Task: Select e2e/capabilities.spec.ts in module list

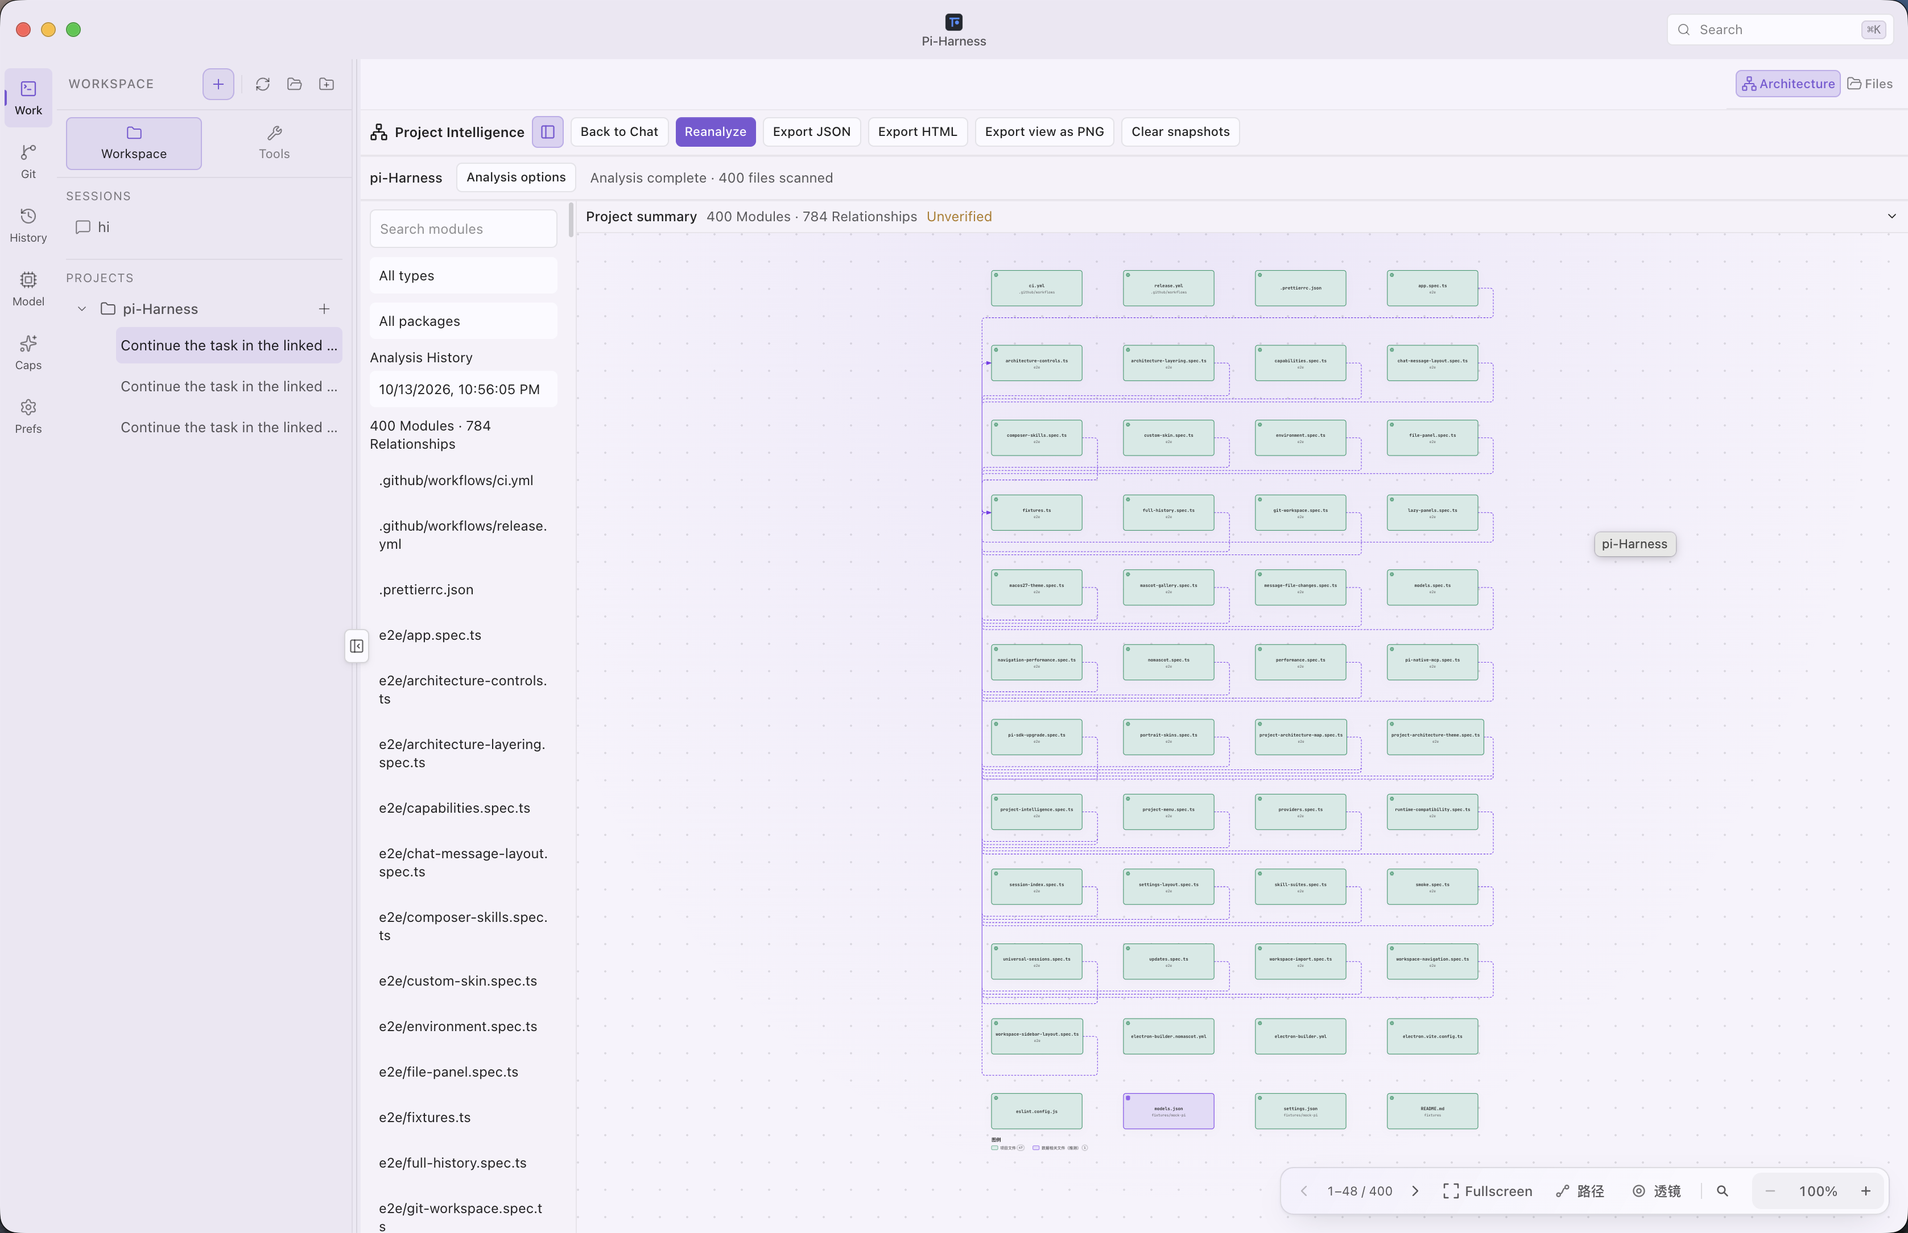Action: click(x=463, y=809)
